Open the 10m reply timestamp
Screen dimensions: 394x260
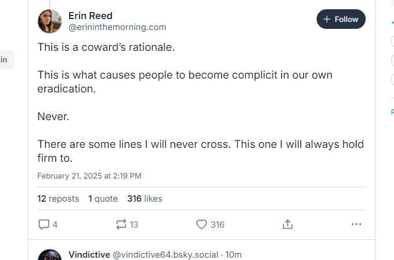tap(233, 255)
